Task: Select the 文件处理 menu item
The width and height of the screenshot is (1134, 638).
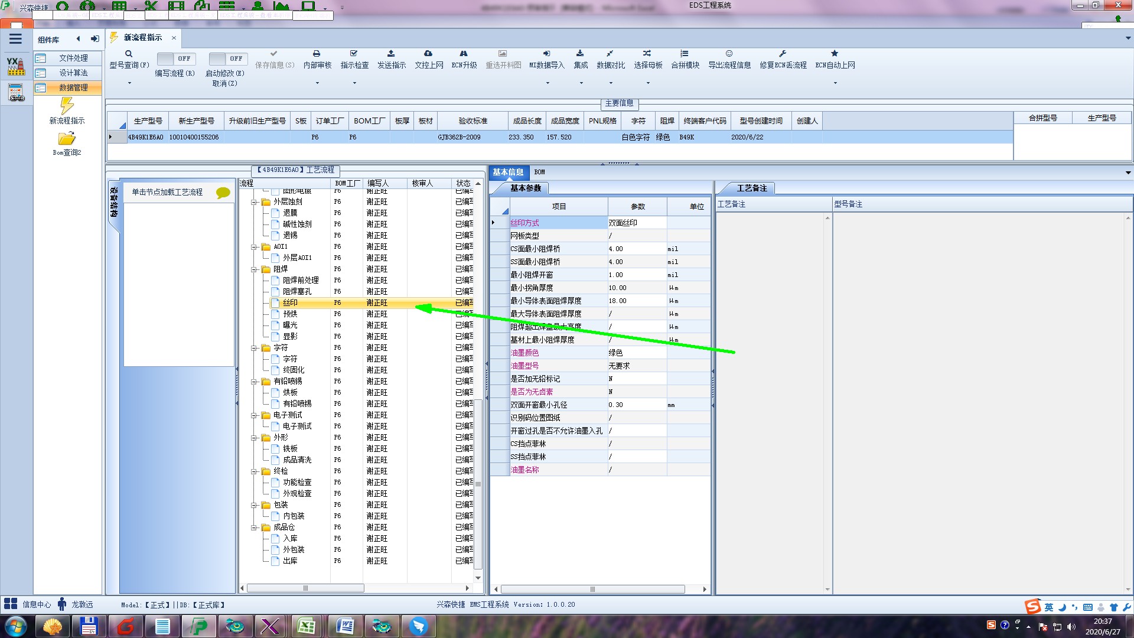Action: click(x=73, y=58)
